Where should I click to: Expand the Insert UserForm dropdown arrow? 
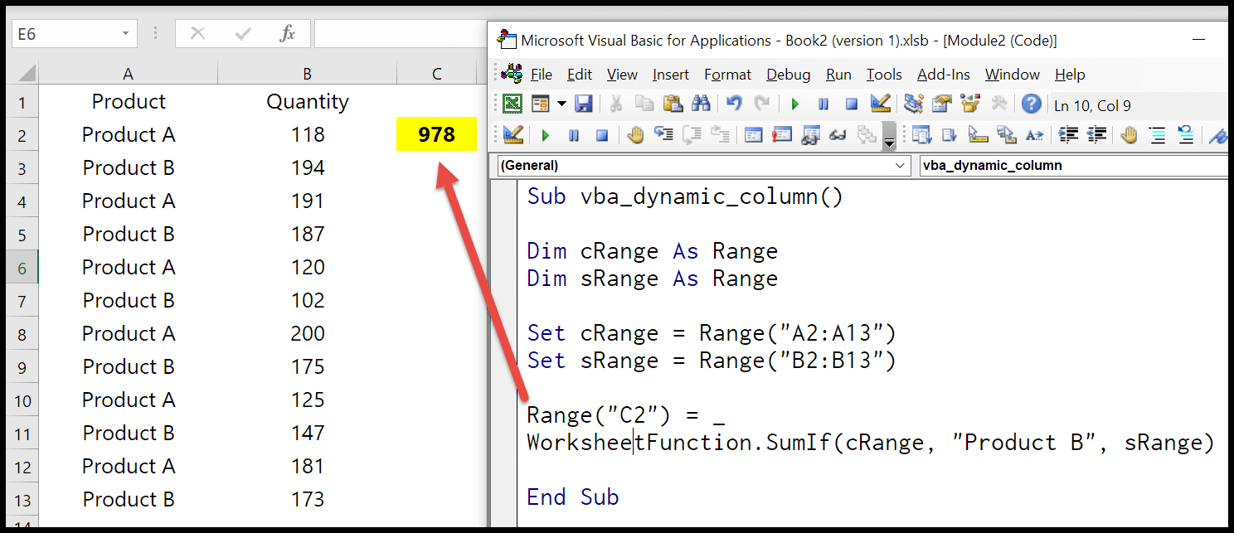(562, 103)
